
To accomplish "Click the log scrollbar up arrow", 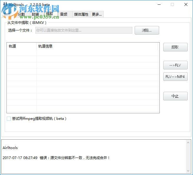I will (x=188, y=143).
